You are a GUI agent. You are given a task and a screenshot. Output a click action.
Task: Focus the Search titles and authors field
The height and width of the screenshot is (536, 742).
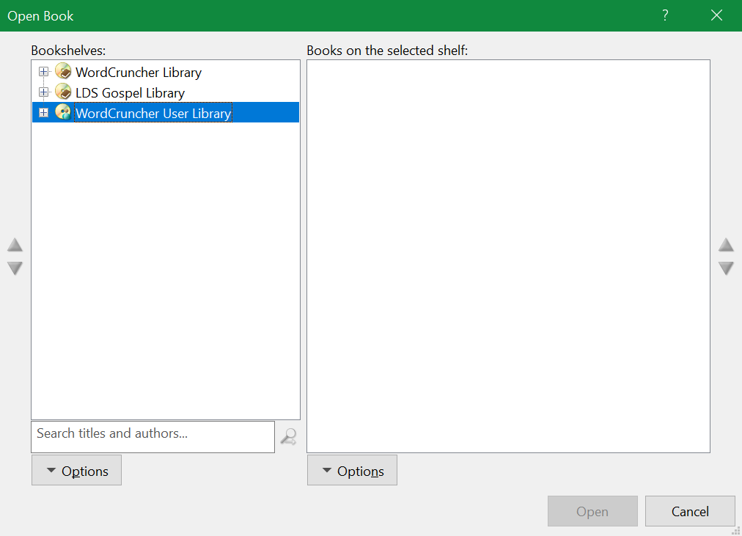tap(153, 436)
